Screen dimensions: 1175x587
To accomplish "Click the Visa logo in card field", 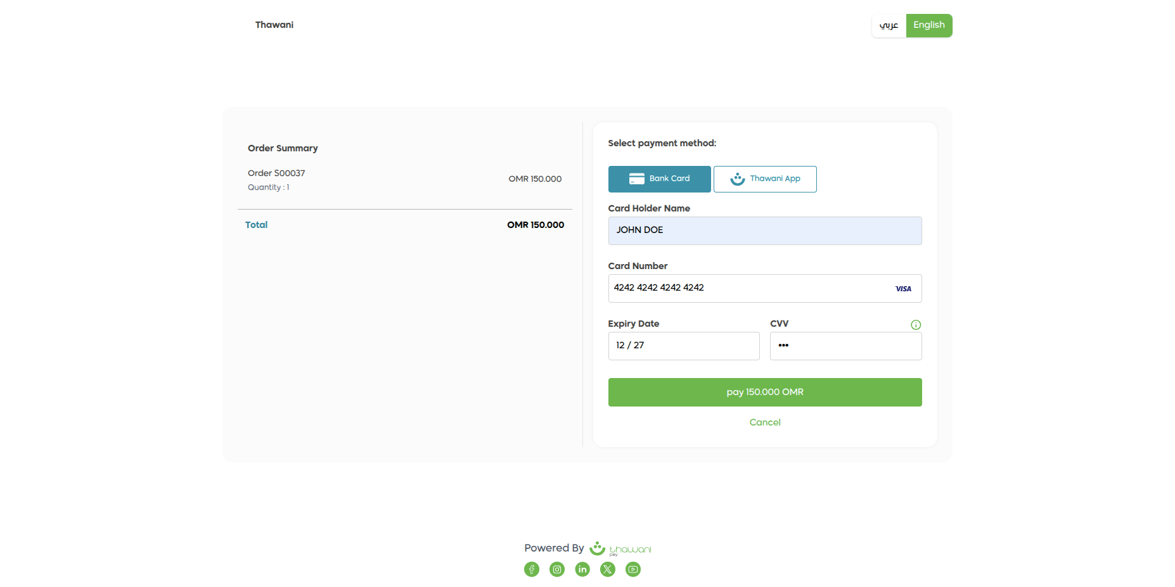I will point(903,289).
